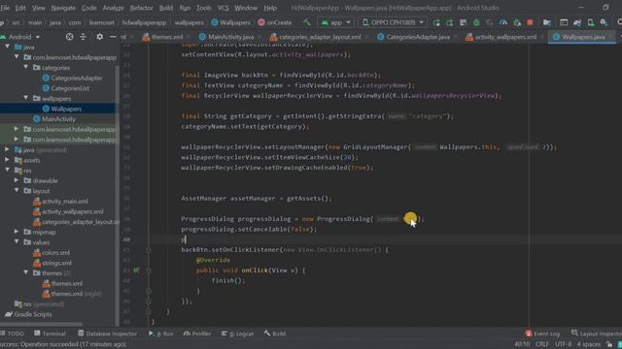
Task: Click onCreate method in breadcrumb bar
Action: tap(274, 22)
